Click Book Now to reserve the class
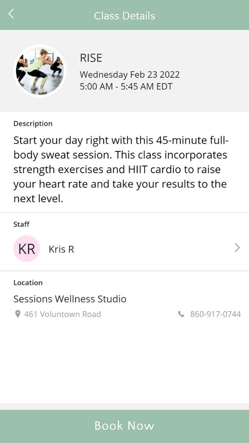The height and width of the screenshot is (443, 249). coord(124,425)
